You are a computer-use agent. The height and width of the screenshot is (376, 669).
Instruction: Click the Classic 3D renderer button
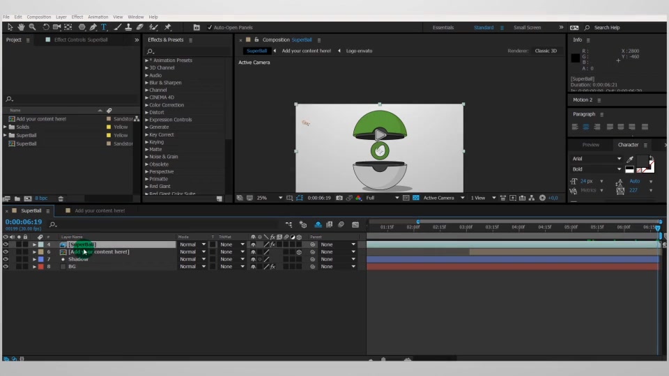pyautogui.click(x=546, y=51)
